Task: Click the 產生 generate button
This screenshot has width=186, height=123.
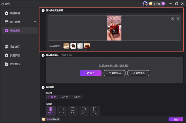Action: tap(176, 119)
